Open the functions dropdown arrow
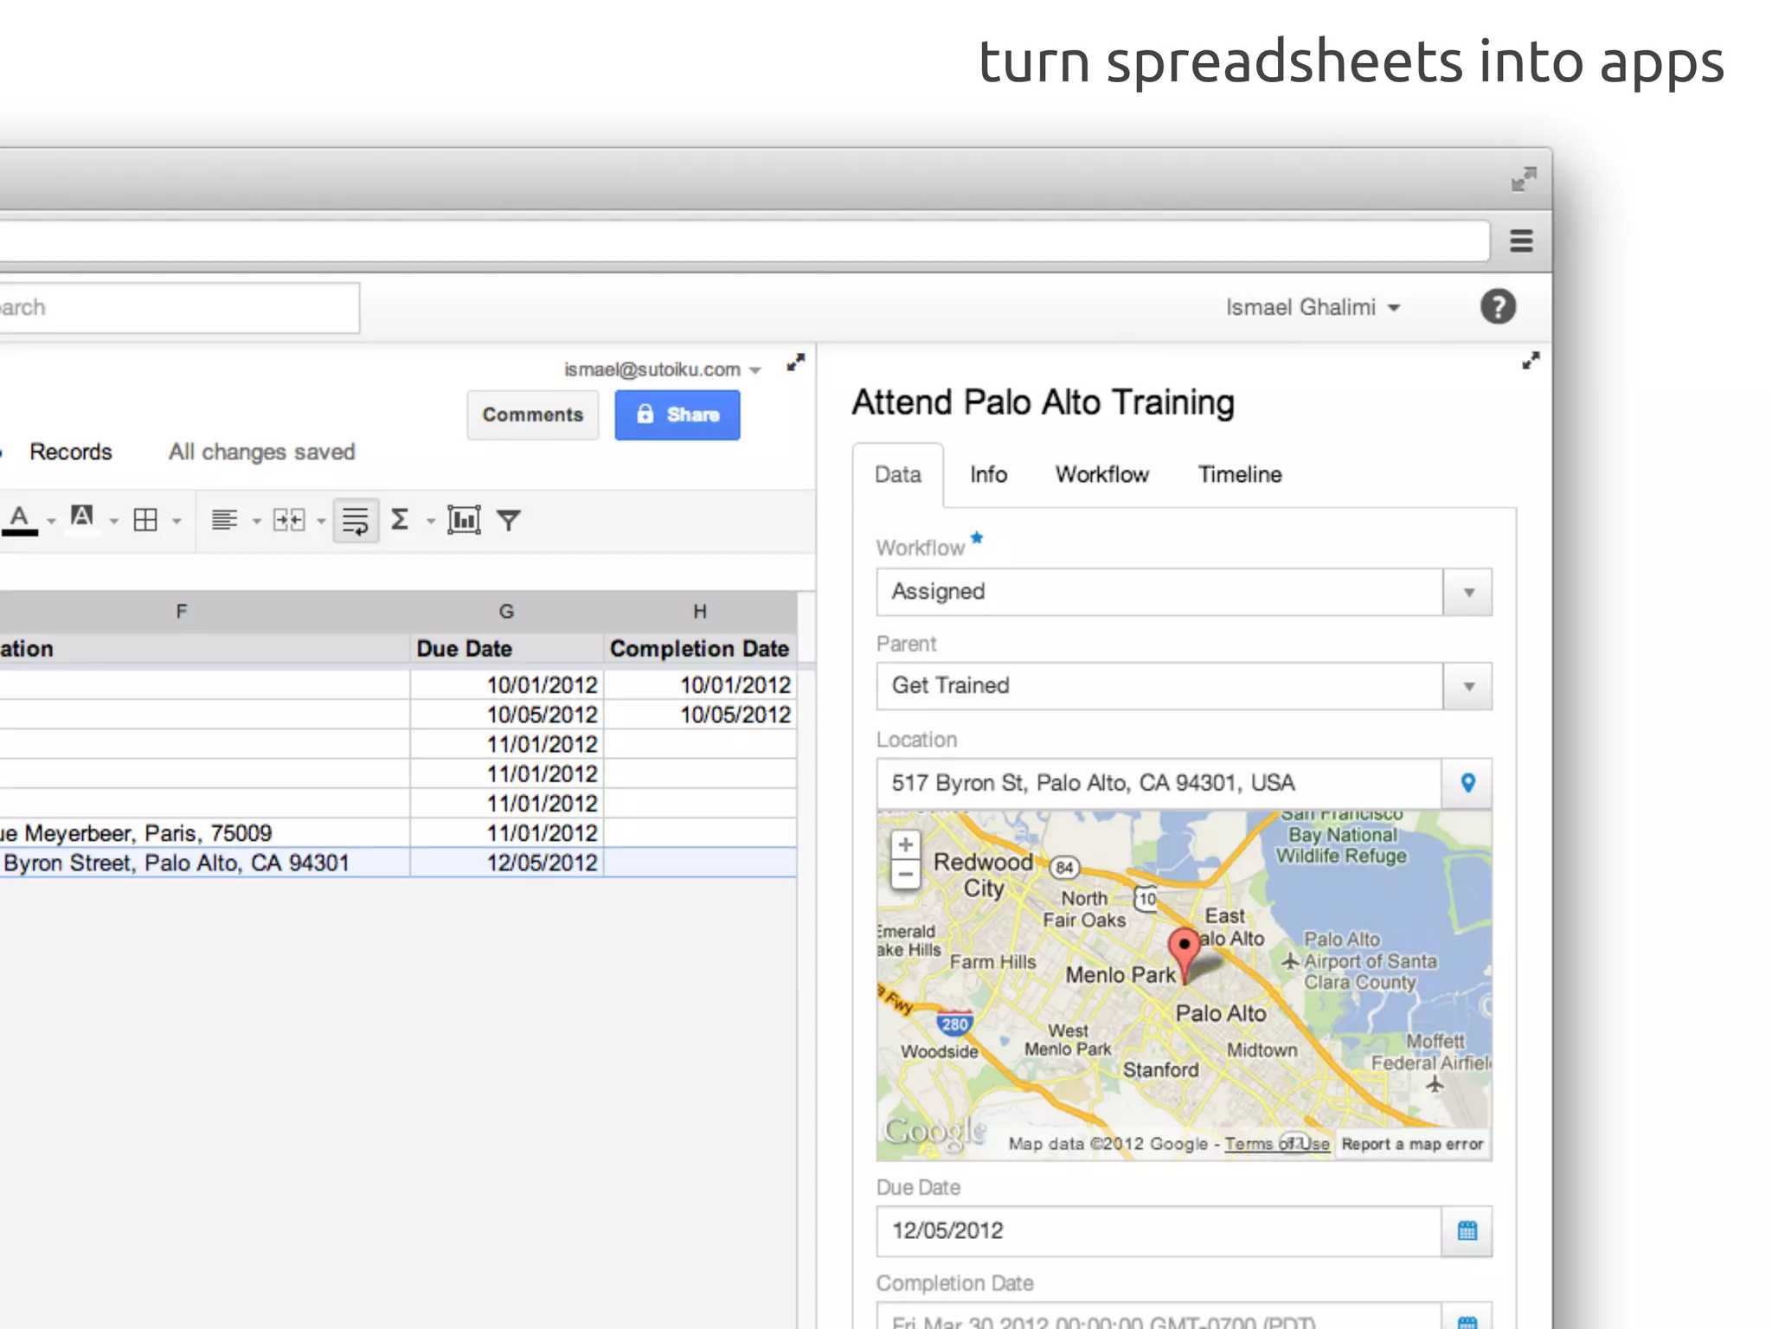1772x1329 pixels. click(430, 522)
